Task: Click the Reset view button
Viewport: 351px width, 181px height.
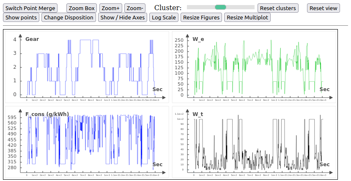Action: 323,8
